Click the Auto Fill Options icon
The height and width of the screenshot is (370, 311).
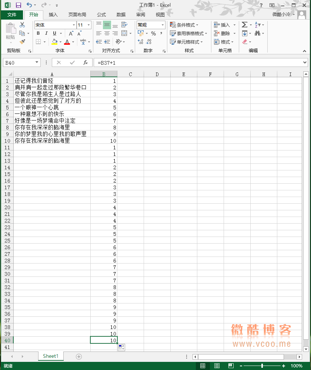pyautogui.click(x=121, y=347)
